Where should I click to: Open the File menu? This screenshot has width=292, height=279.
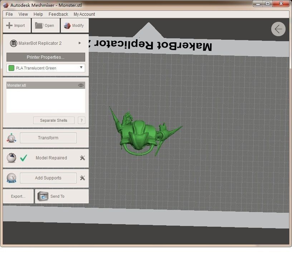9,14
